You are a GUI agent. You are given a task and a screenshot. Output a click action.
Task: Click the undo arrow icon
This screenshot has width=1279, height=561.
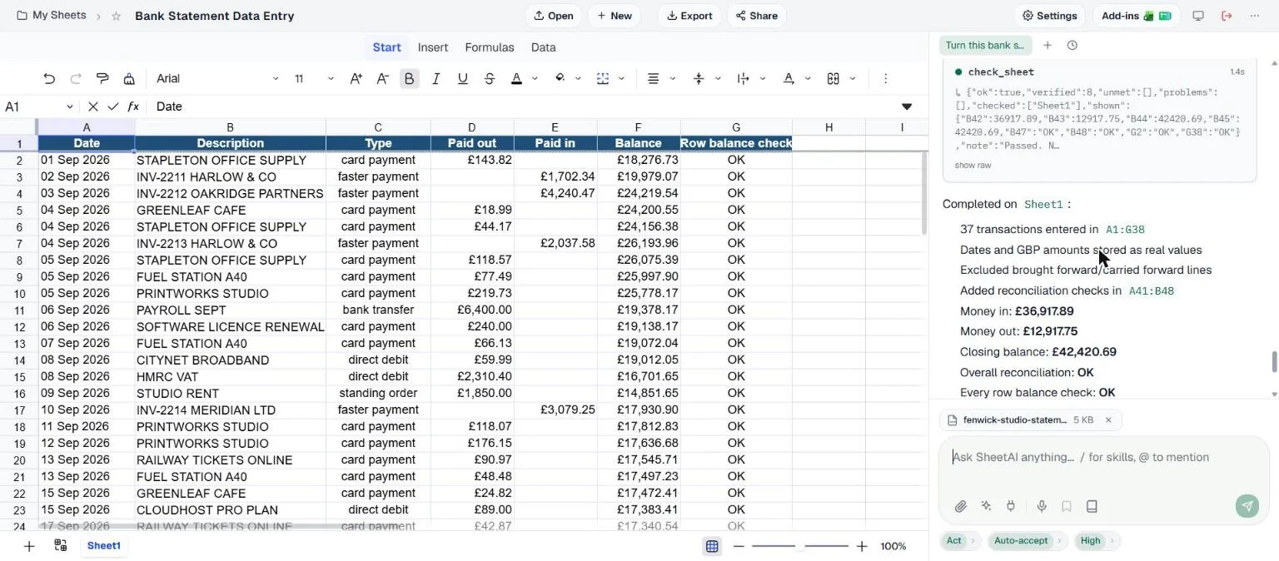49,78
